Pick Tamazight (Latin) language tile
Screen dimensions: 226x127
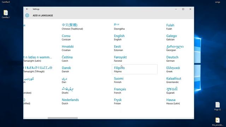[x=38, y=59]
